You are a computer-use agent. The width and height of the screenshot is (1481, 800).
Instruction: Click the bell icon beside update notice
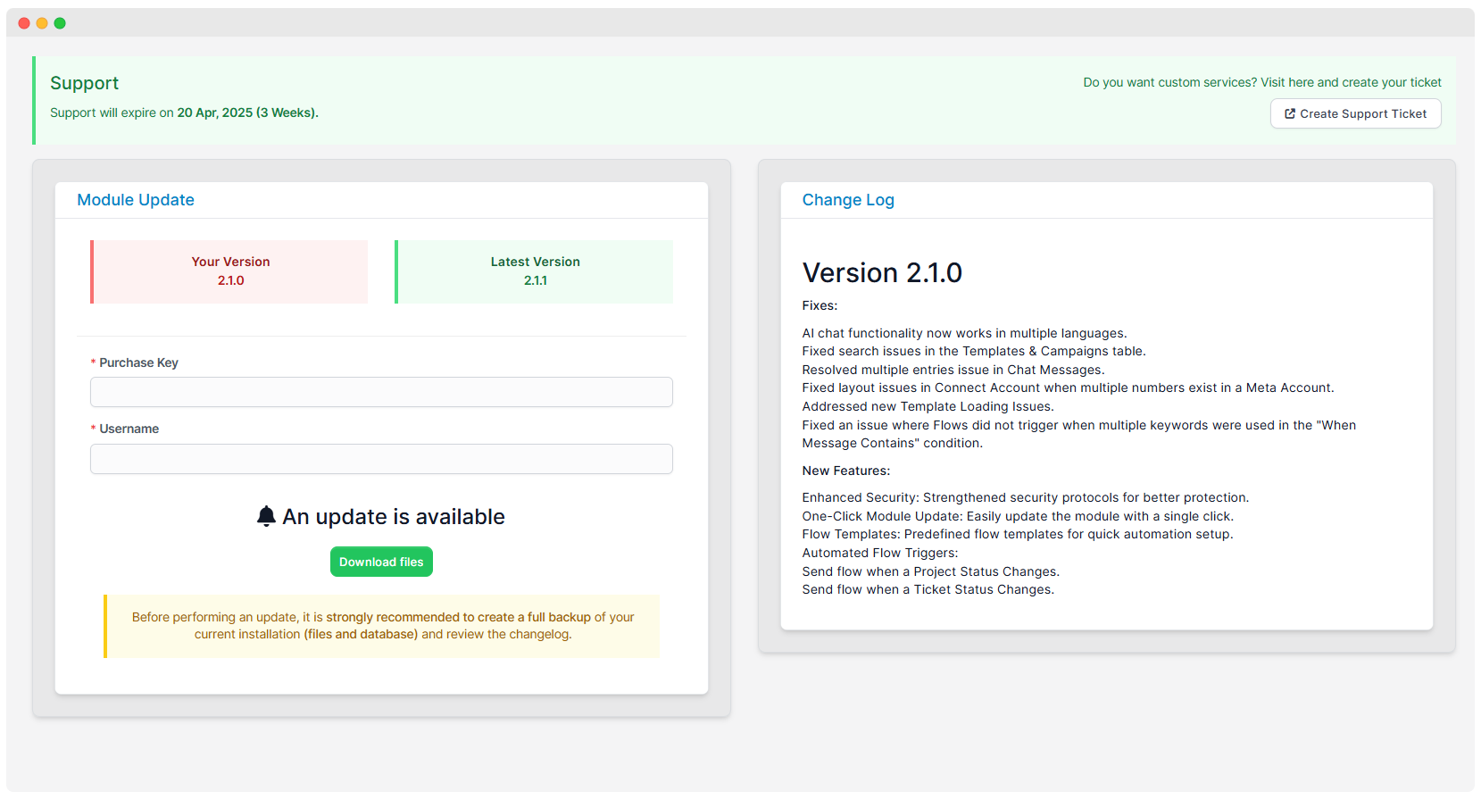coord(266,516)
